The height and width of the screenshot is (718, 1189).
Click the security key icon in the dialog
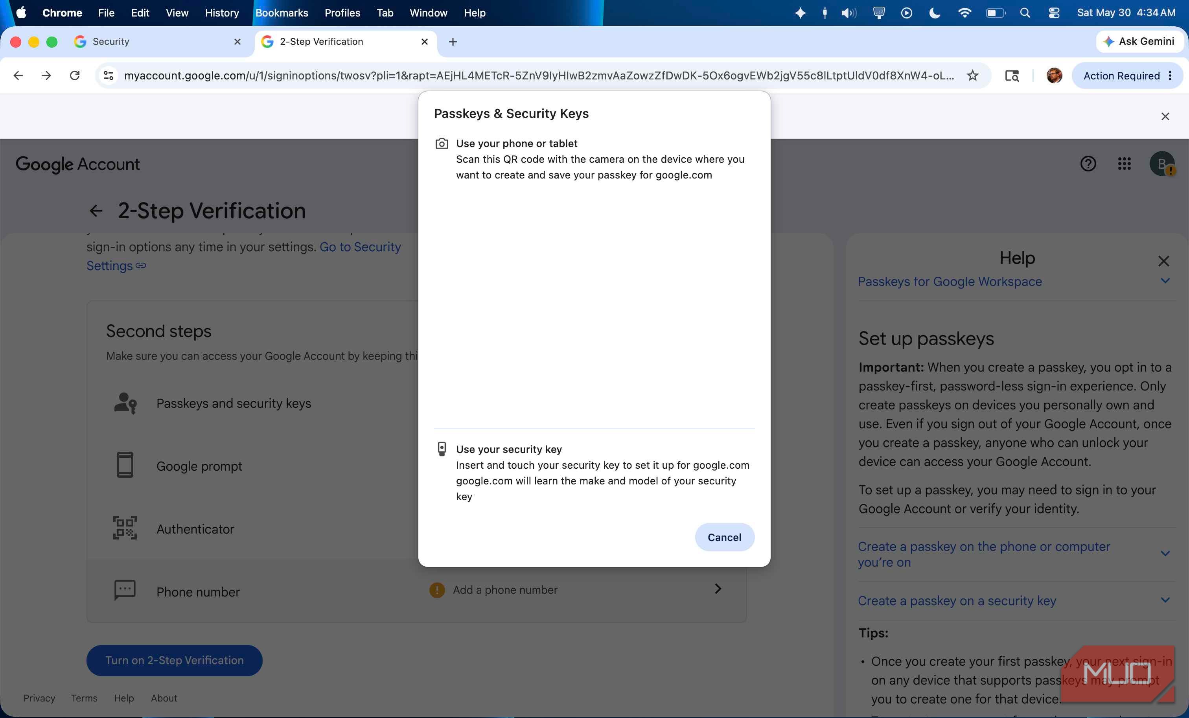[442, 449]
